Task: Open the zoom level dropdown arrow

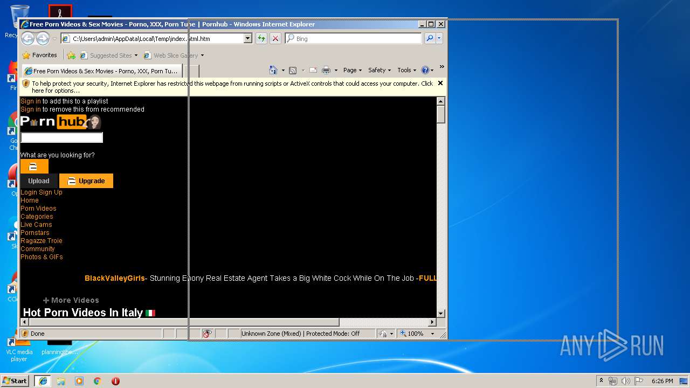Action: tap(432, 334)
